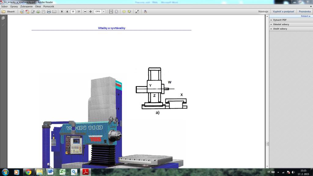Open Windows Media Player from taskbar
313x176 pixels.
tap(17, 172)
